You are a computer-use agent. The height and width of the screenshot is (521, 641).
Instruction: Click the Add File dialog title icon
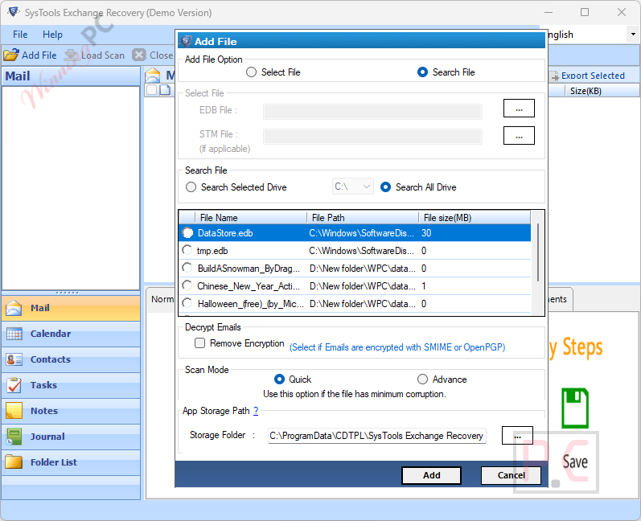point(187,41)
